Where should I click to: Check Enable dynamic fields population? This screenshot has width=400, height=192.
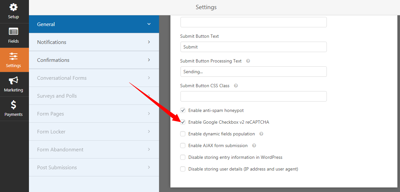pyautogui.click(x=183, y=134)
